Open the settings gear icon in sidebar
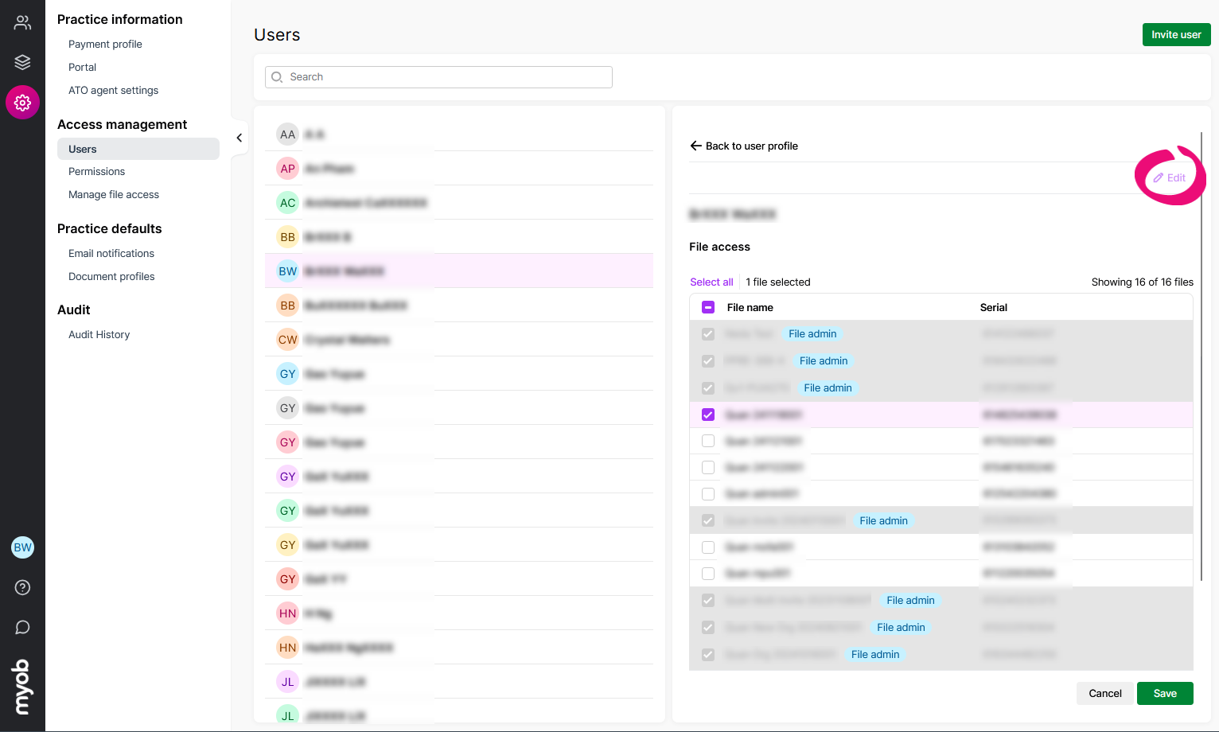The image size is (1219, 732). point(22,102)
